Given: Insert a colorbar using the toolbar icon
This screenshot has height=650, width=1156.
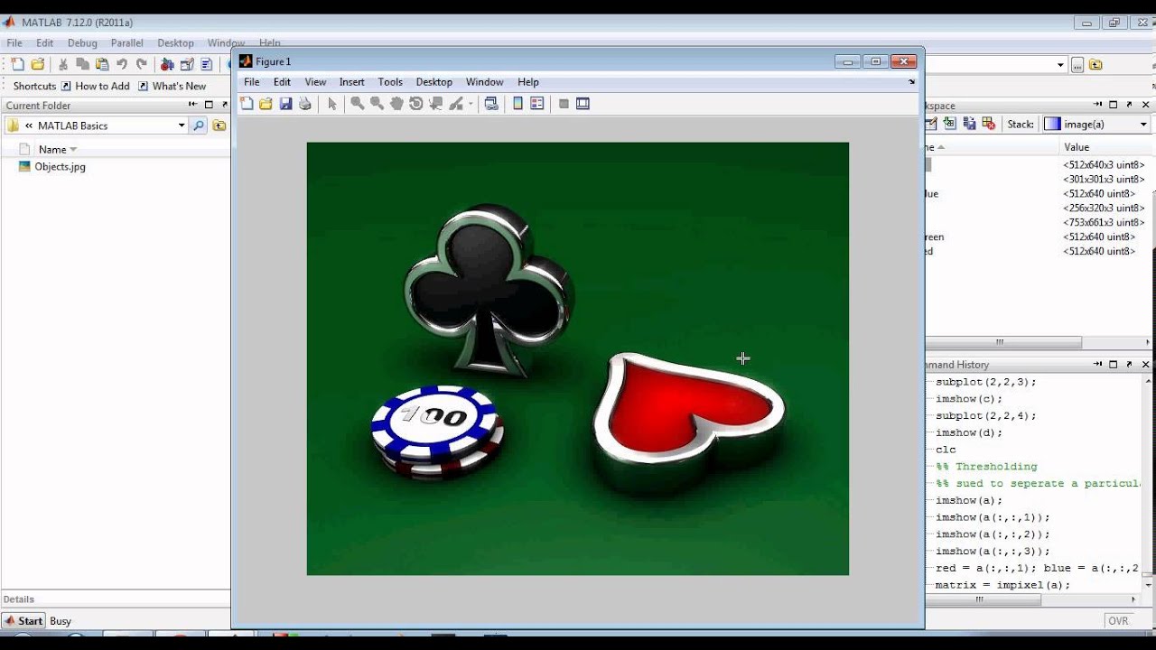Looking at the screenshot, I should pos(517,104).
